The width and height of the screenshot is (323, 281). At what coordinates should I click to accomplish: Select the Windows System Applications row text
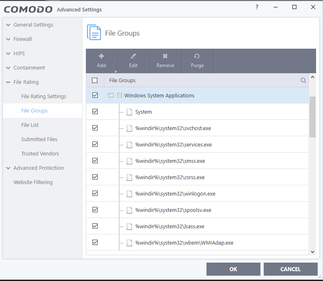(159, 96)
